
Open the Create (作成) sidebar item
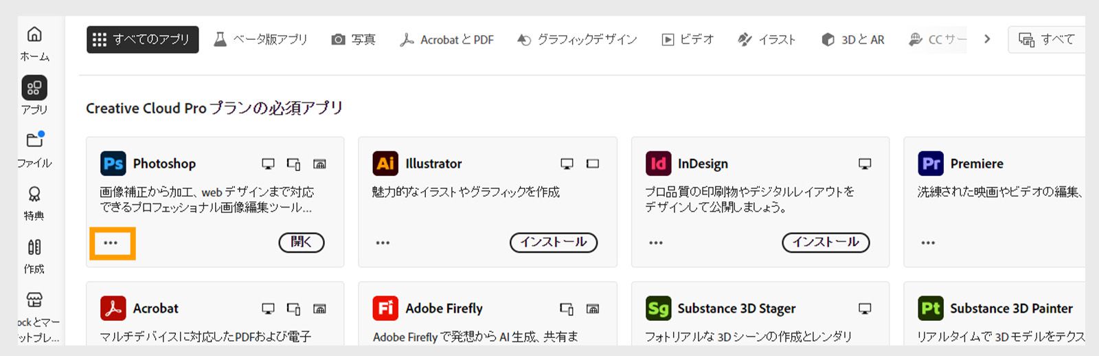[x=34, y=256]
